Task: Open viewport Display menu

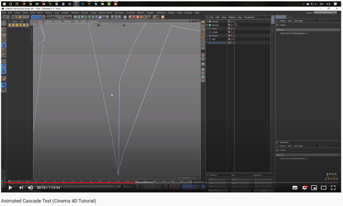Action: (x=58, y=21)
